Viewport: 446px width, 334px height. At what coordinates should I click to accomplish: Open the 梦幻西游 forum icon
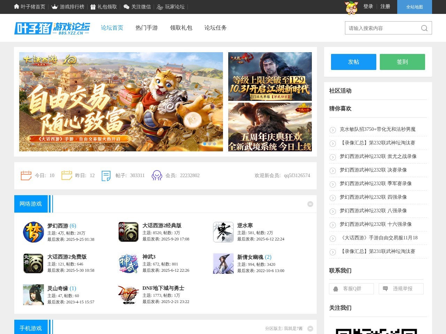tap(33, 232)
